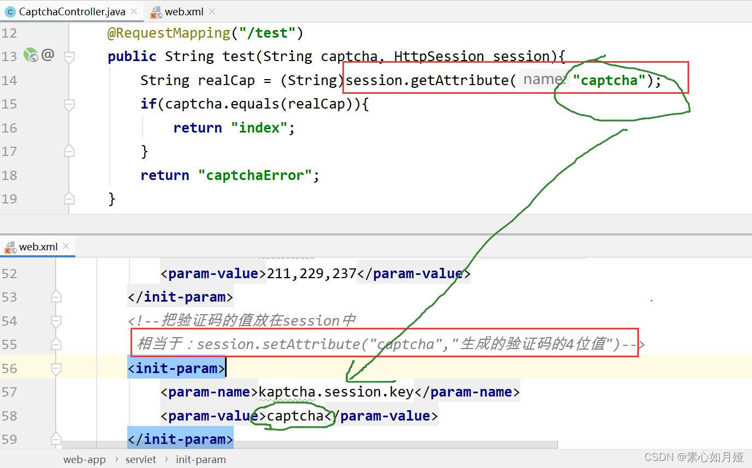Select the init-param breadcrumb

[200, 460]
